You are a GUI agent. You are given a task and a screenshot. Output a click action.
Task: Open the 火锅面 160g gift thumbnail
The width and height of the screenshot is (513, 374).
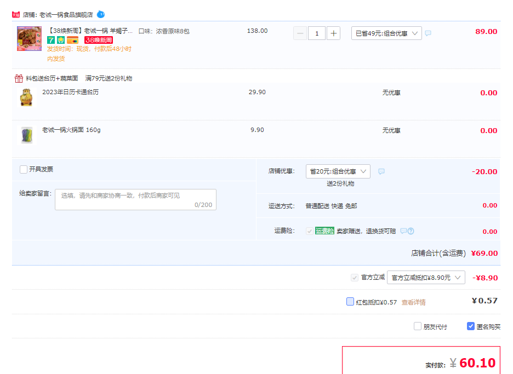pos(26,135)
